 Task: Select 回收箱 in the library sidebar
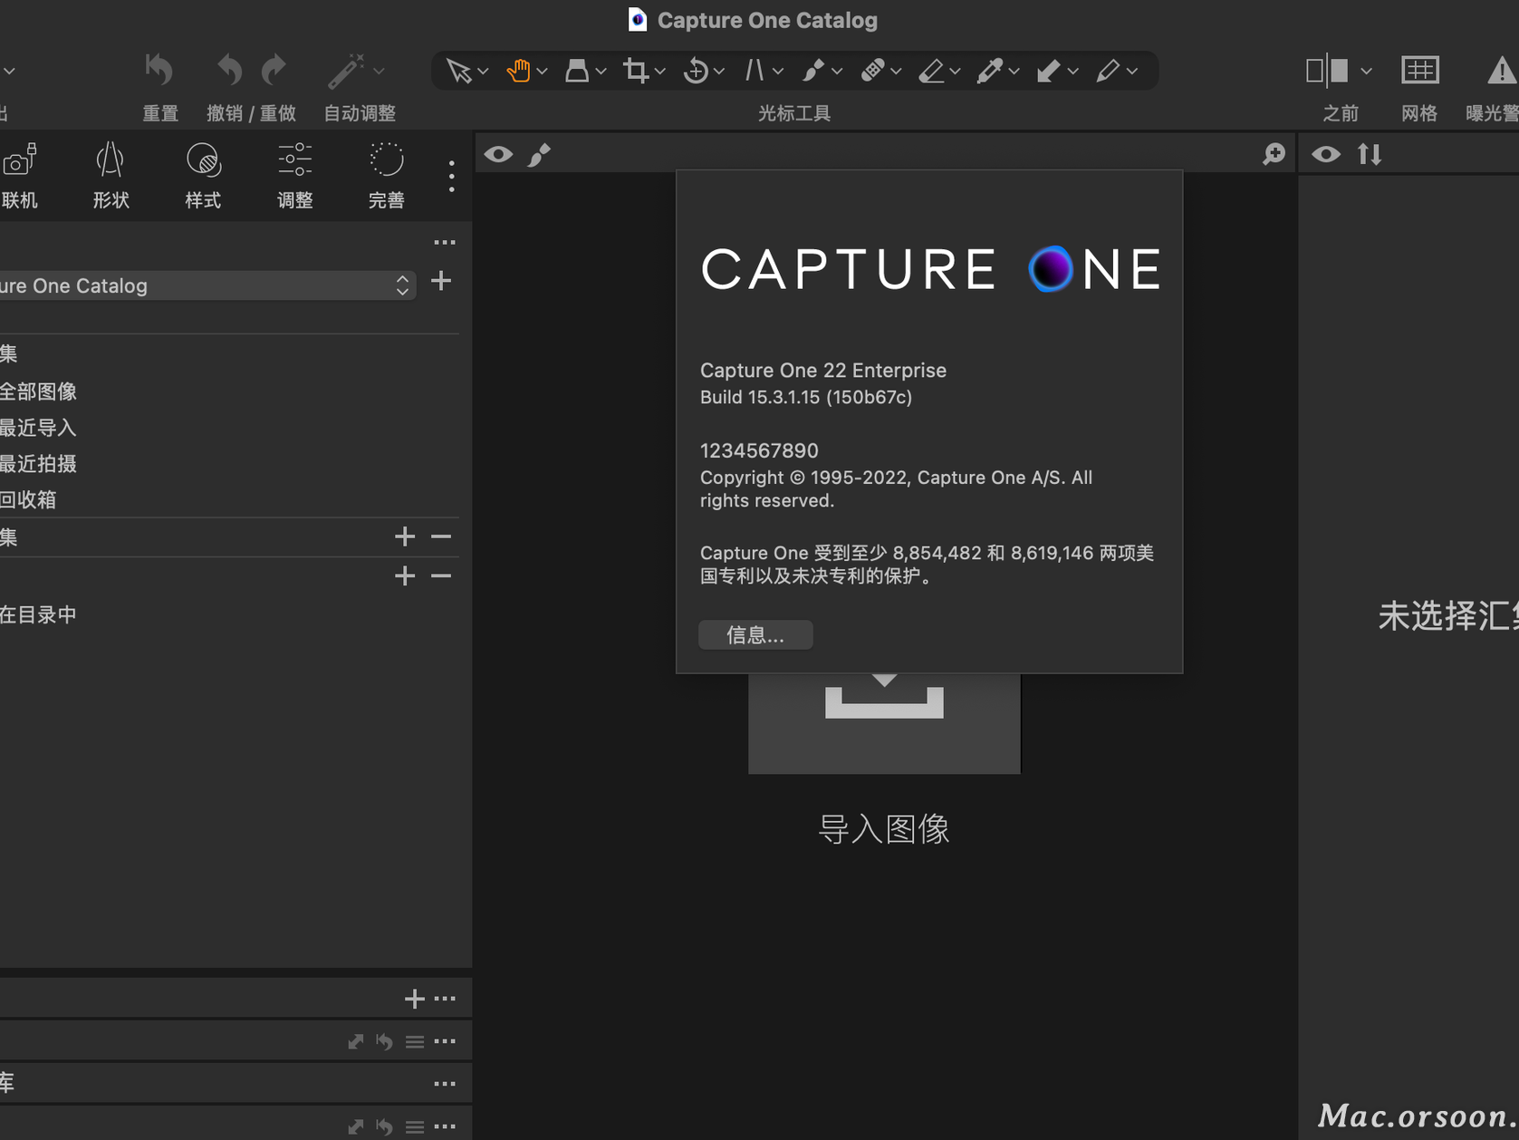point(30,499)
